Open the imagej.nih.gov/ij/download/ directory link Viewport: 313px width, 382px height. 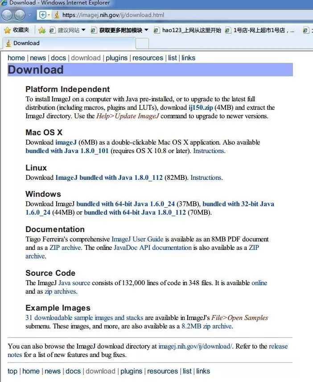tap(195, 346)
